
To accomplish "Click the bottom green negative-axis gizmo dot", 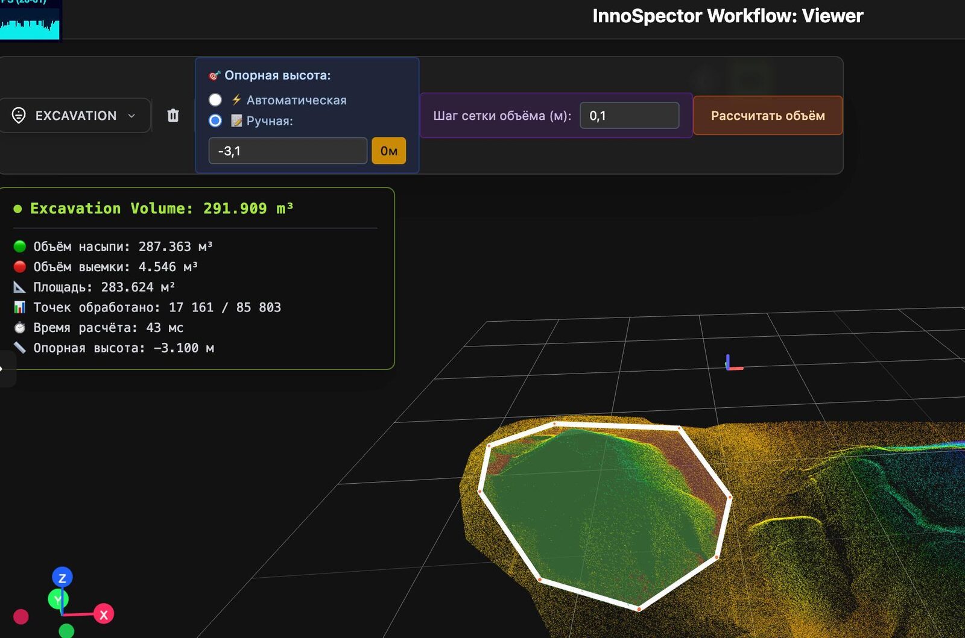I will coord(66,631).
